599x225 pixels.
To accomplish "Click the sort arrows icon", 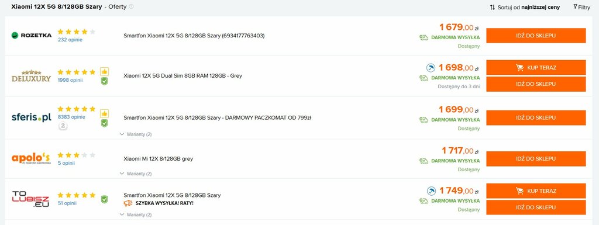I will click(x=493, y=7).
